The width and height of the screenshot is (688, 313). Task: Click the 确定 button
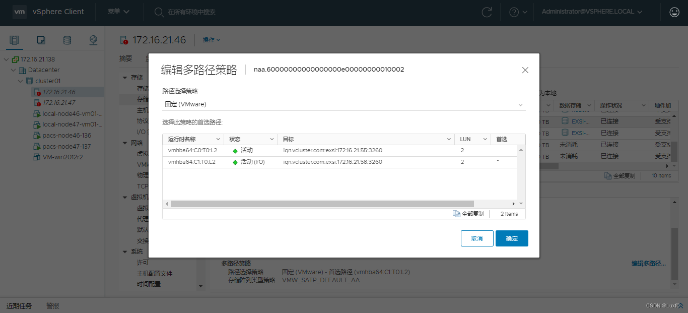(x=512, y=238)
